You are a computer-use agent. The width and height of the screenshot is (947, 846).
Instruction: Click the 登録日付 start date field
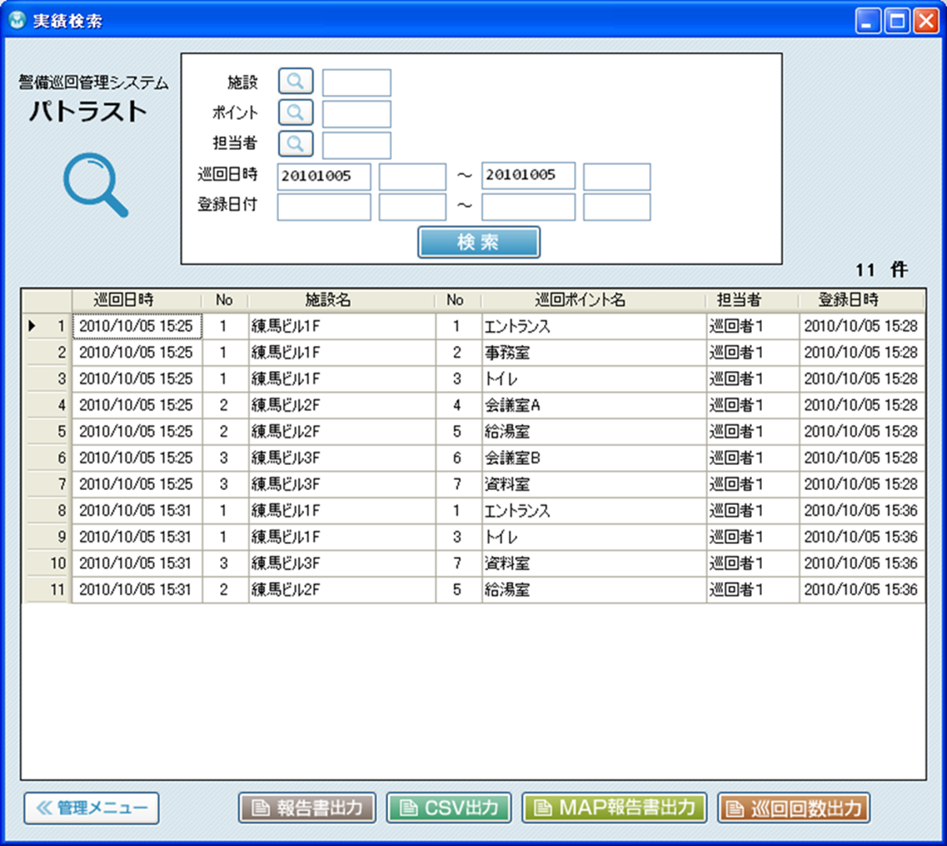(324, 207)
